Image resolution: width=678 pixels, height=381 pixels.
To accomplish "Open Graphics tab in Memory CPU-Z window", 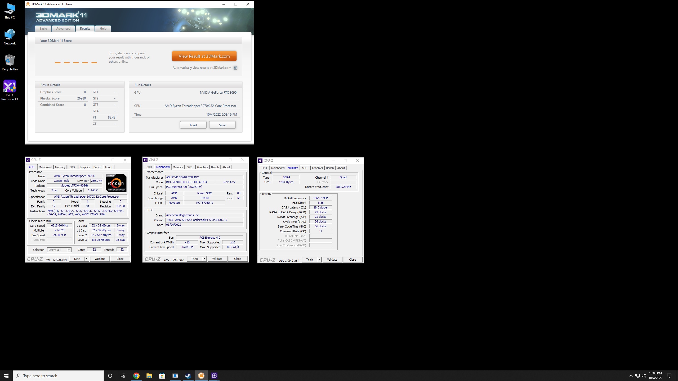I will (x=317, y=168).
